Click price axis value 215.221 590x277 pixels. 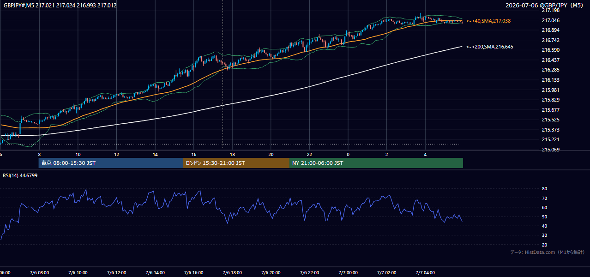[x=550, y=139]
